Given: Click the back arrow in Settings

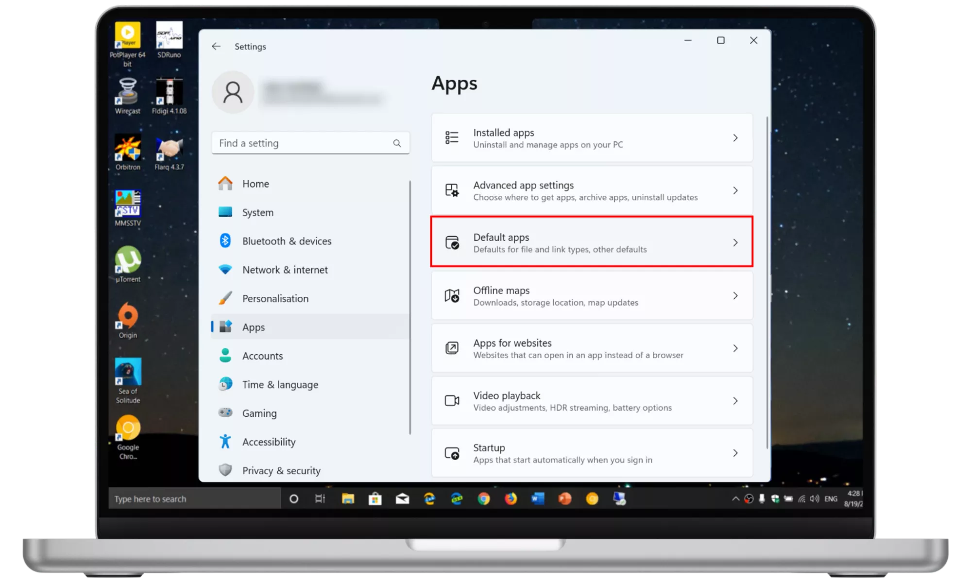Looking at the screenshot, I should point(216,46).
